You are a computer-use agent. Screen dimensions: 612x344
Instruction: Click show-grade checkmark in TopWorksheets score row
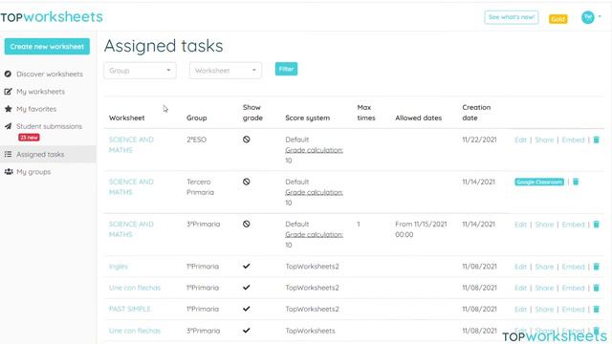[247, 331]
